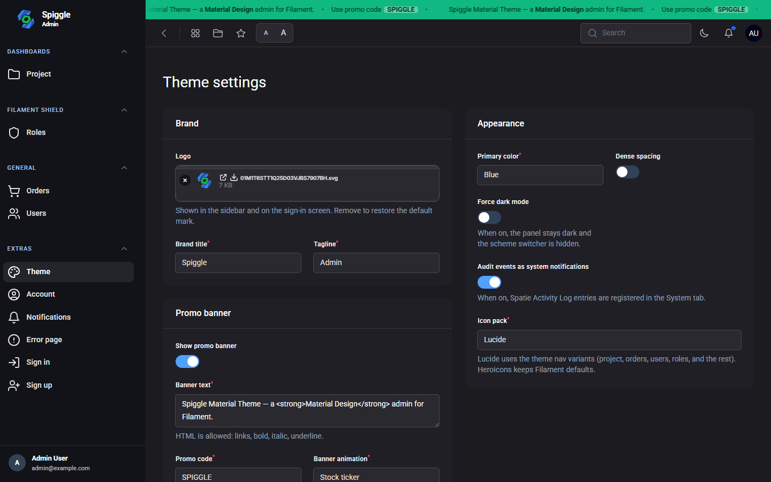
Task: Click the Theme settings page heading
Action: (214, 82)
